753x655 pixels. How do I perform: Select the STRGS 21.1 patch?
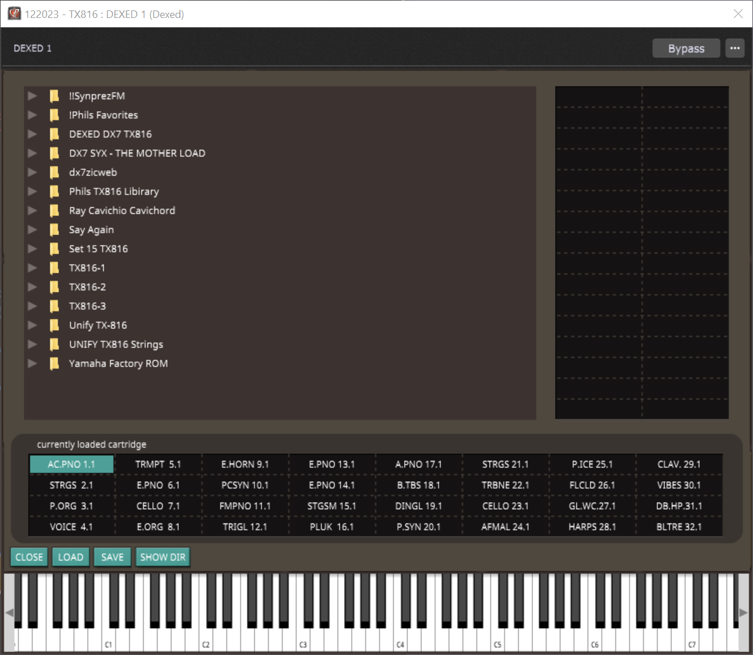coord(505,464)
